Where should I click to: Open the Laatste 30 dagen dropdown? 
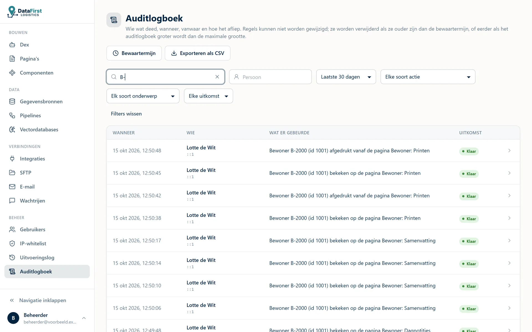(x=346, y=77)
